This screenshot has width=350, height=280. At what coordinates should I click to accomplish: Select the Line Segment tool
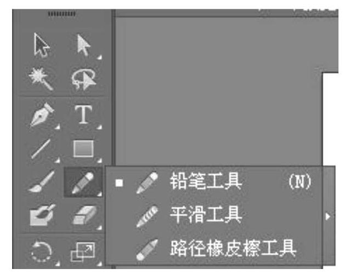click(41, 149)
